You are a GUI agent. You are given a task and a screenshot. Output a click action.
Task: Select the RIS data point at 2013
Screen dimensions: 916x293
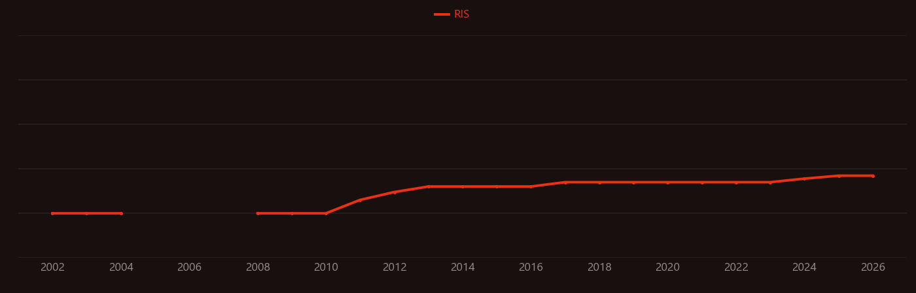coord(429,186)
